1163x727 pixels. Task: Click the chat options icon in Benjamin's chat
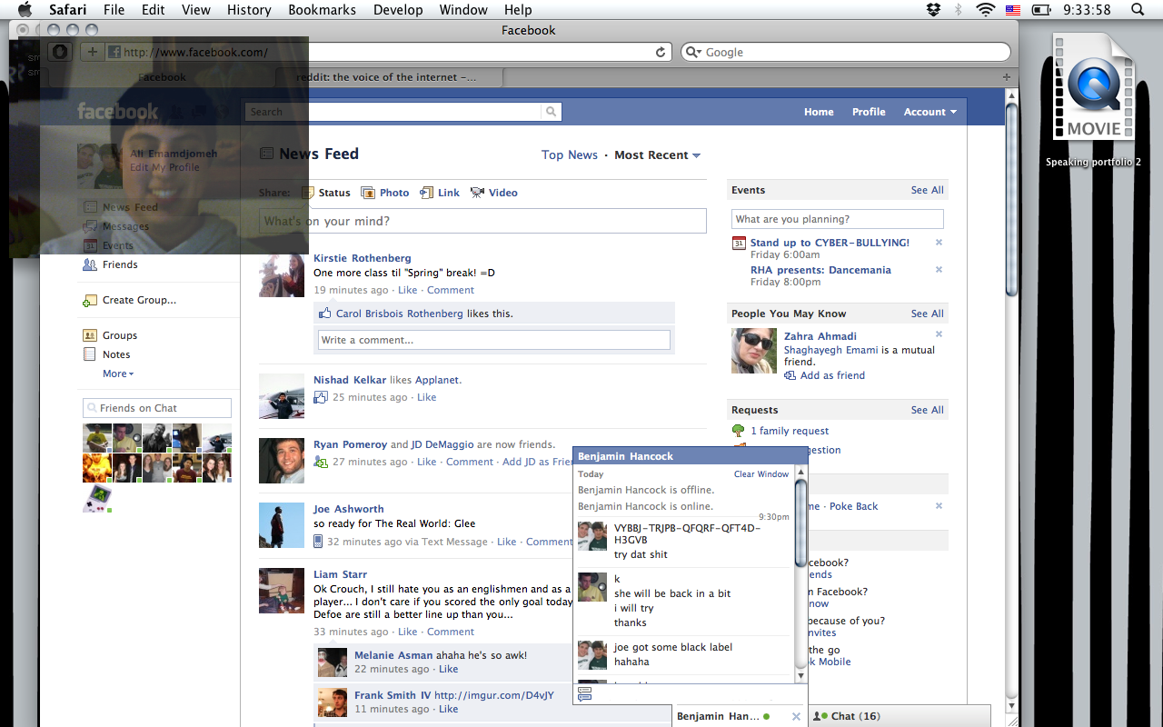pos(584,694)
